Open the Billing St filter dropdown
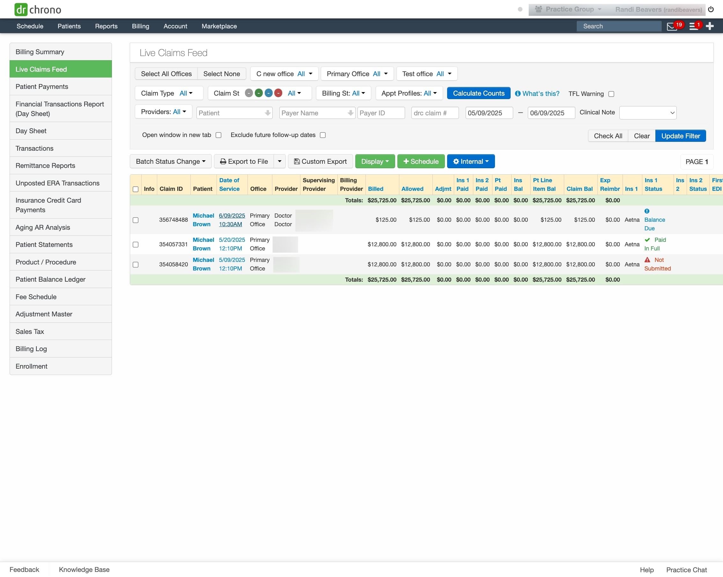This screenshot has height=577, width=723. 343,93
